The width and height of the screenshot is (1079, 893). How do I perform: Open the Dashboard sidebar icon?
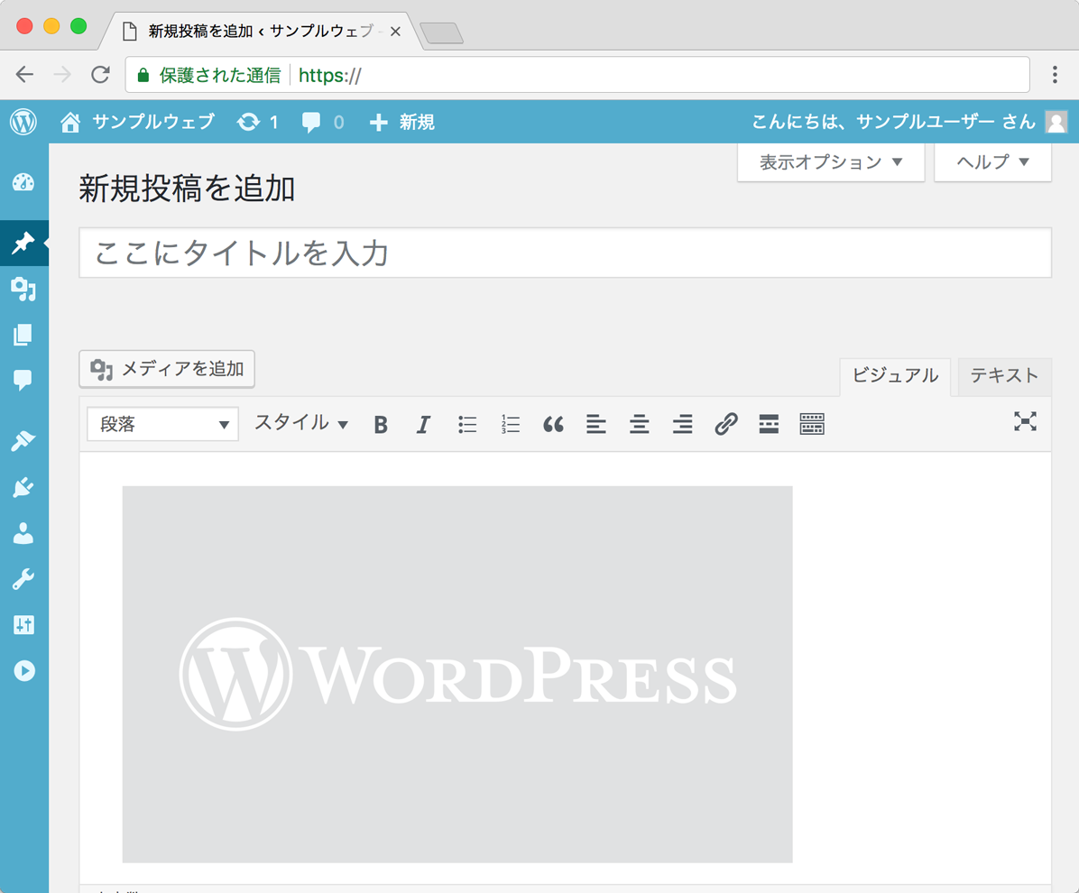(23, 182)
